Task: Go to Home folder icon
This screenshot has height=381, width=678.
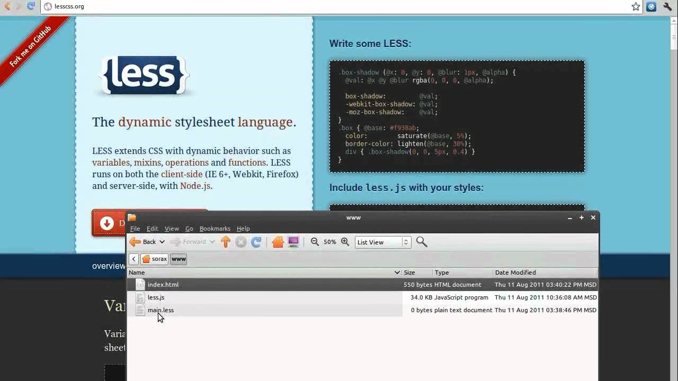Action: [278, 242]
